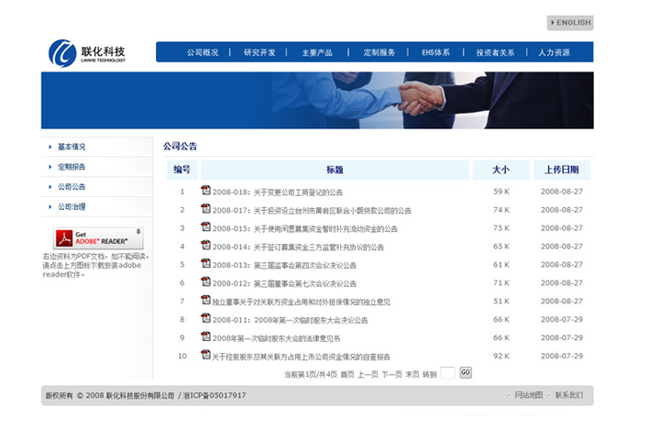This screenshot has width=660, height=440.
Task: Select 投资者关系 in the top navigation
Action: coord(495,53)
